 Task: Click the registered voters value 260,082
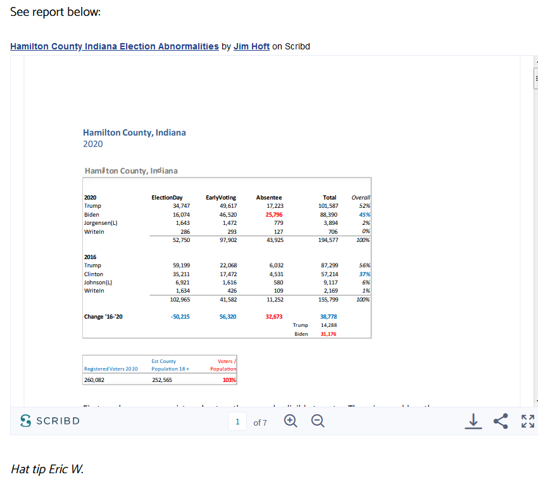94,380
